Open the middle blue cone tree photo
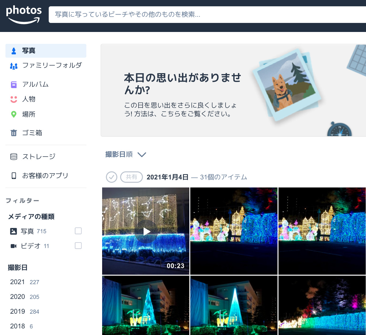The width and height of the screenshot is (366, 335). 234,305
